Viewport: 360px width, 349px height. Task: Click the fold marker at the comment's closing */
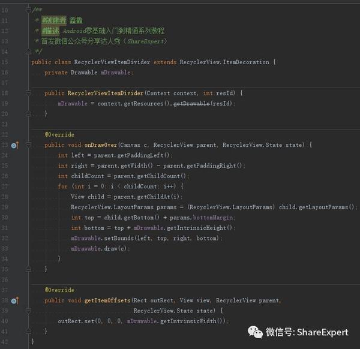tap(28, 52)
